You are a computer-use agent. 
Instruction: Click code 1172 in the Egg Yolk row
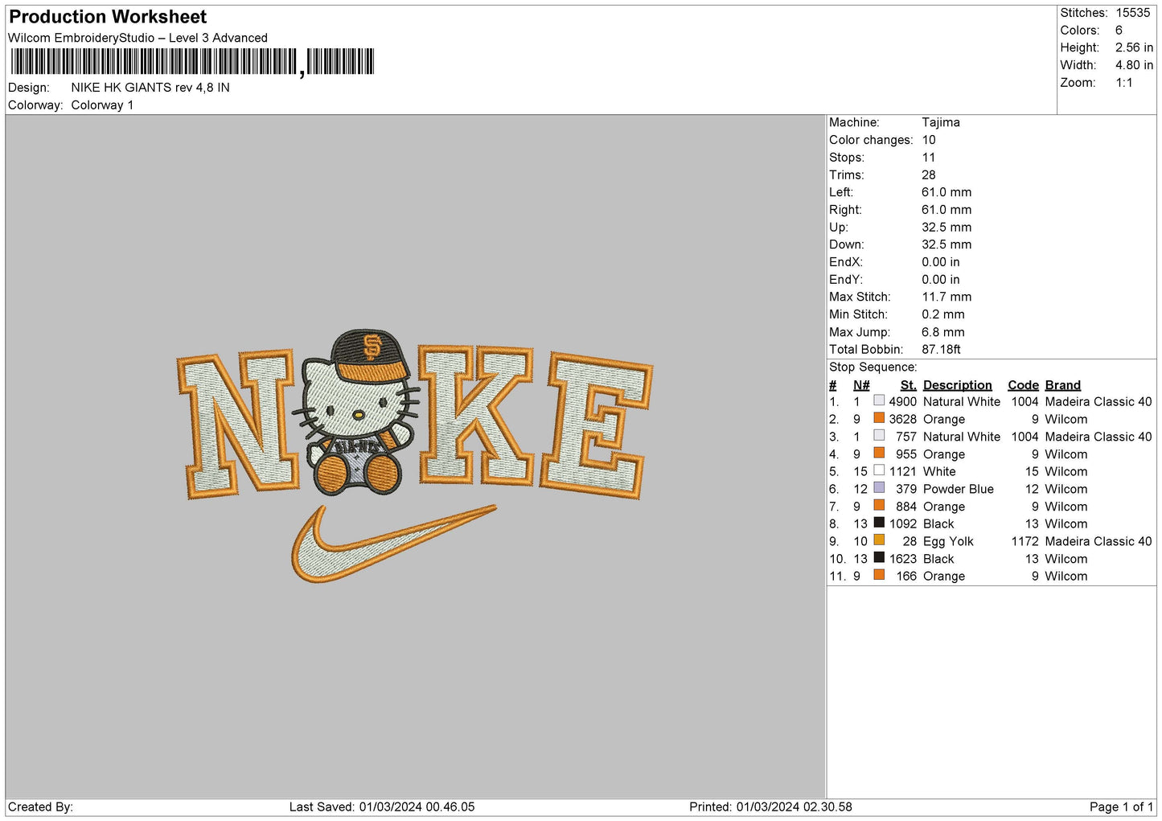1024,541
